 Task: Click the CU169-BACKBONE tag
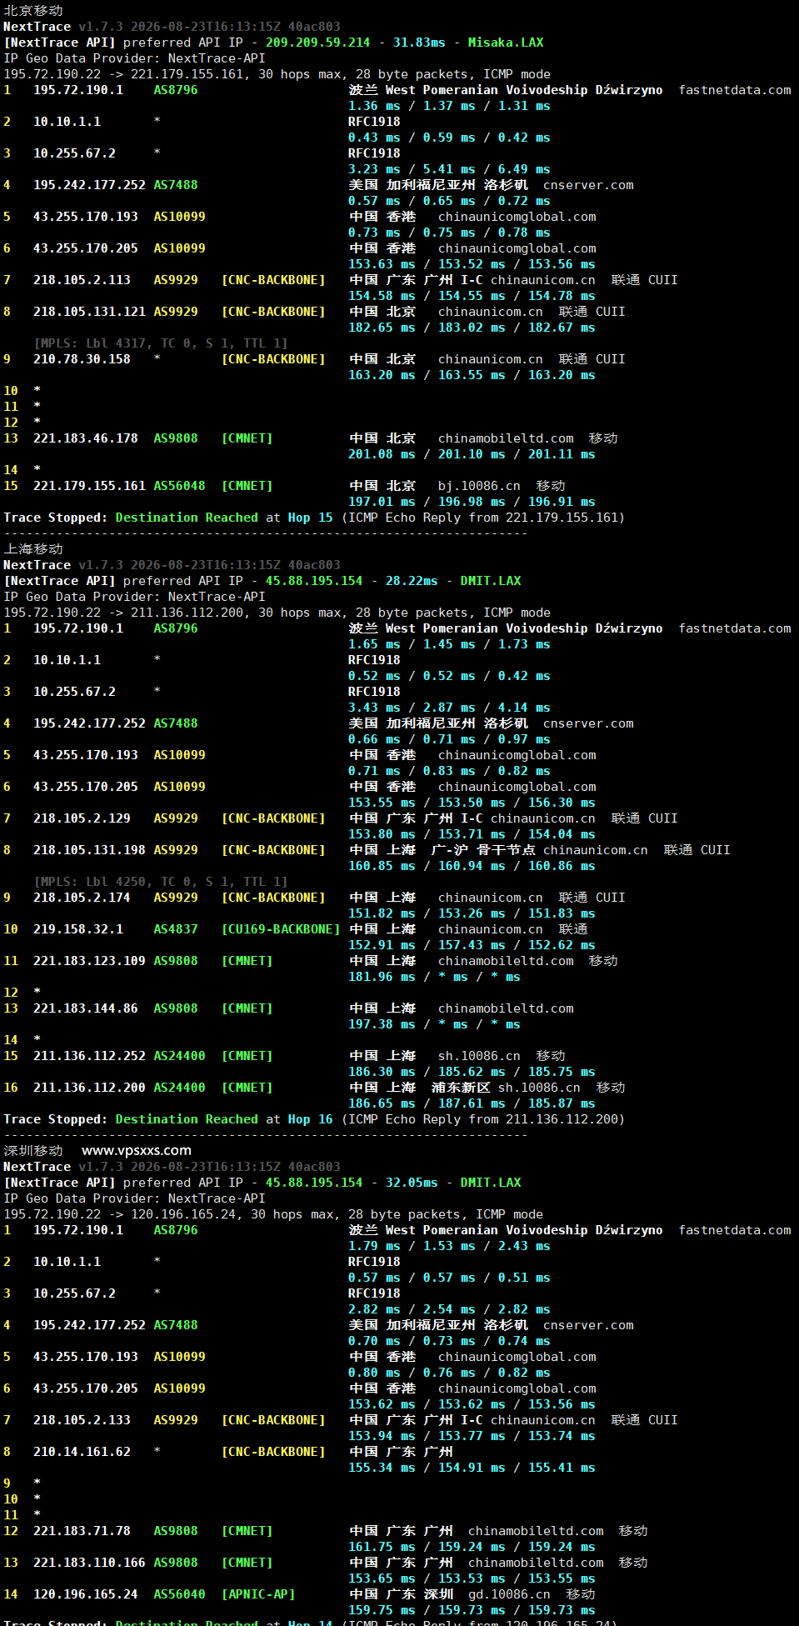(281, 929)
